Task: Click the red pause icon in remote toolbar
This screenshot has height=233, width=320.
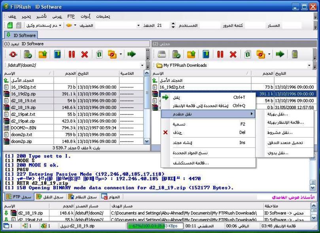Action: click(x=72, y=54)
